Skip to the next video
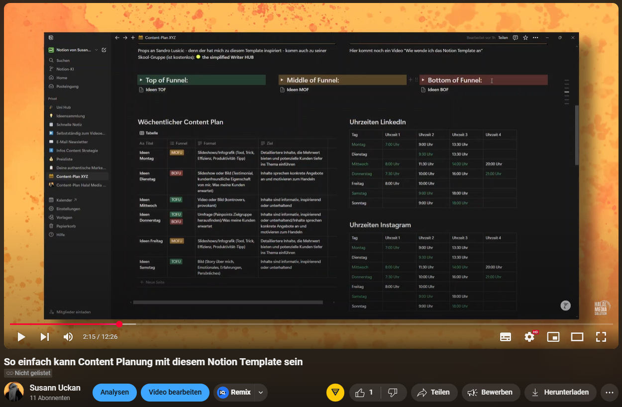Screen dimensions: 622x407 [x=45, y=337]
